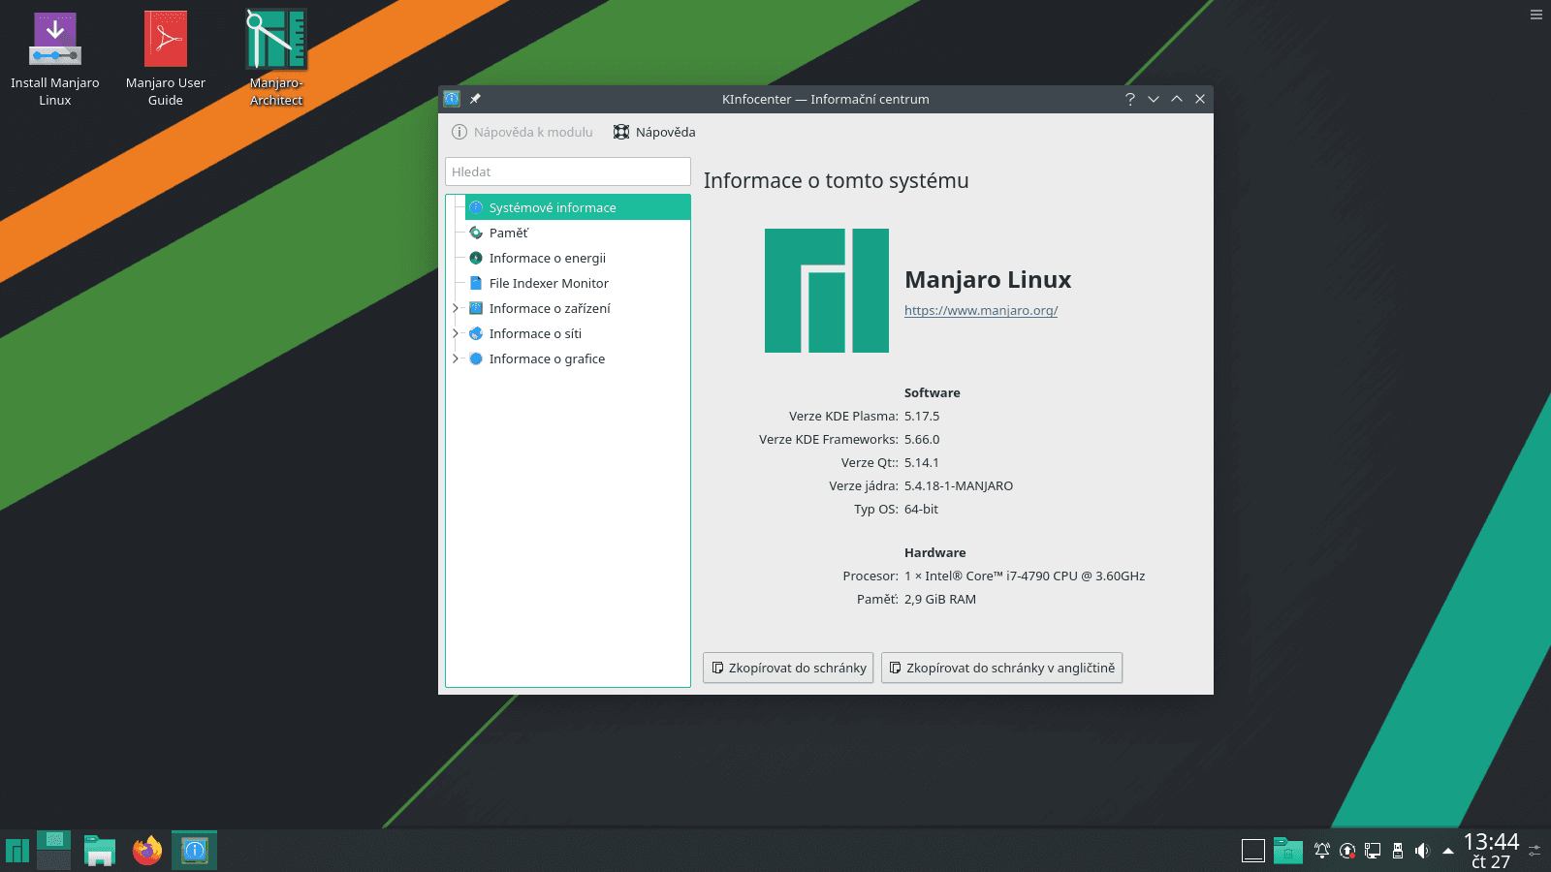Launch Firefox from the taskbar
The image size is (1551, 872).
pos(146,850)
